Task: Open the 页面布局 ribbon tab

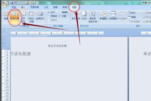Action: click(34, 7)
